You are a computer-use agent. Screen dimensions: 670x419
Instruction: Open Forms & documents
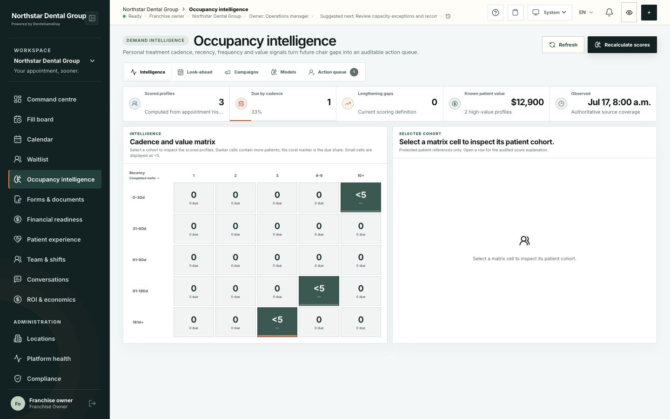pyautogui.click(x=55, y=199)
